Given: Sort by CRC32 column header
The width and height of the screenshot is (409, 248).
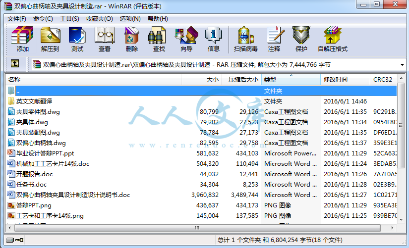Looking at the screenshot, I should click(383, 80).
